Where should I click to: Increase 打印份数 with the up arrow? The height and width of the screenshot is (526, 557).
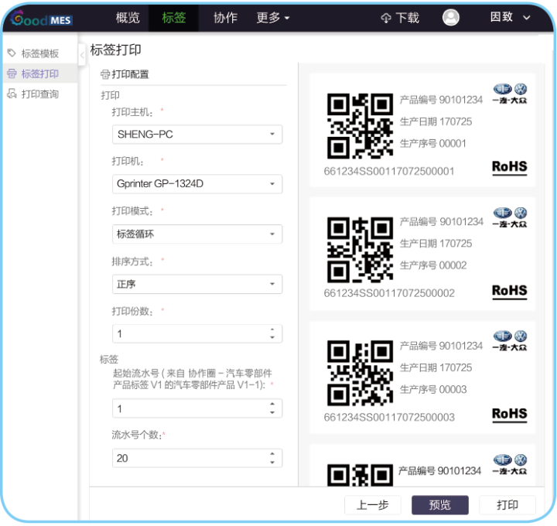coord(272,330)
